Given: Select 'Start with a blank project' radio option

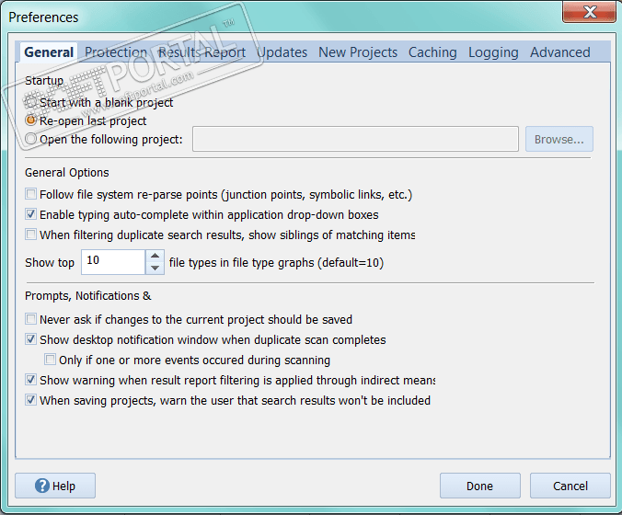Looking at the screenshot, I should click(32, 103).
